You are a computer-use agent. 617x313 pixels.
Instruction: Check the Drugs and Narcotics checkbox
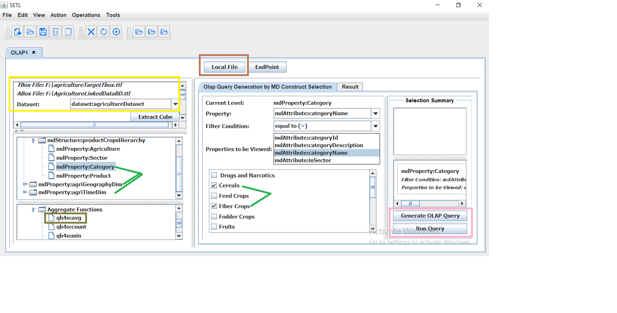214,175
